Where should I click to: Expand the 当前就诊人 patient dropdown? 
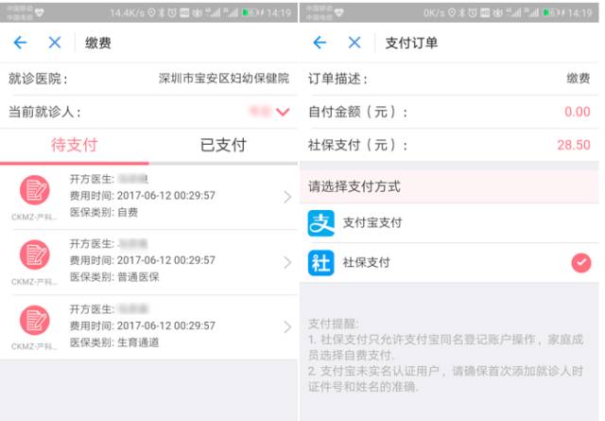[282, 113]
